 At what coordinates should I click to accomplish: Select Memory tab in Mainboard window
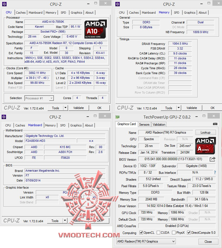(x=50, y=125)
